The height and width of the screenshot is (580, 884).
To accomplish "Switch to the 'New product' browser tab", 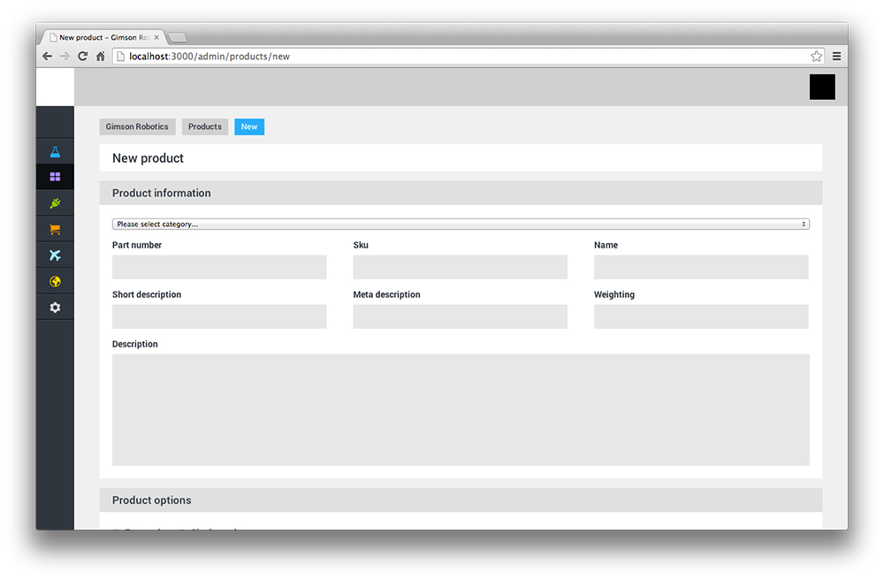I will (x=103, y=37).
